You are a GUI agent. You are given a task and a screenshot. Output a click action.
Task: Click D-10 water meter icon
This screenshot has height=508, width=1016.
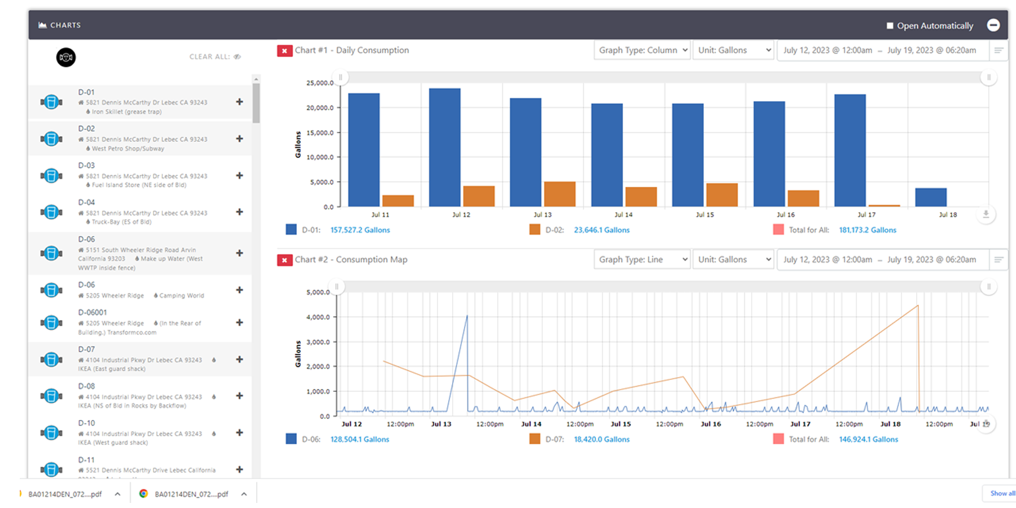click(x=51, y=433)
